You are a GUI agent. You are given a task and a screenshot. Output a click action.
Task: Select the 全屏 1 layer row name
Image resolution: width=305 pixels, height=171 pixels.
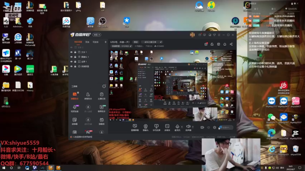(x=84, y=62)
